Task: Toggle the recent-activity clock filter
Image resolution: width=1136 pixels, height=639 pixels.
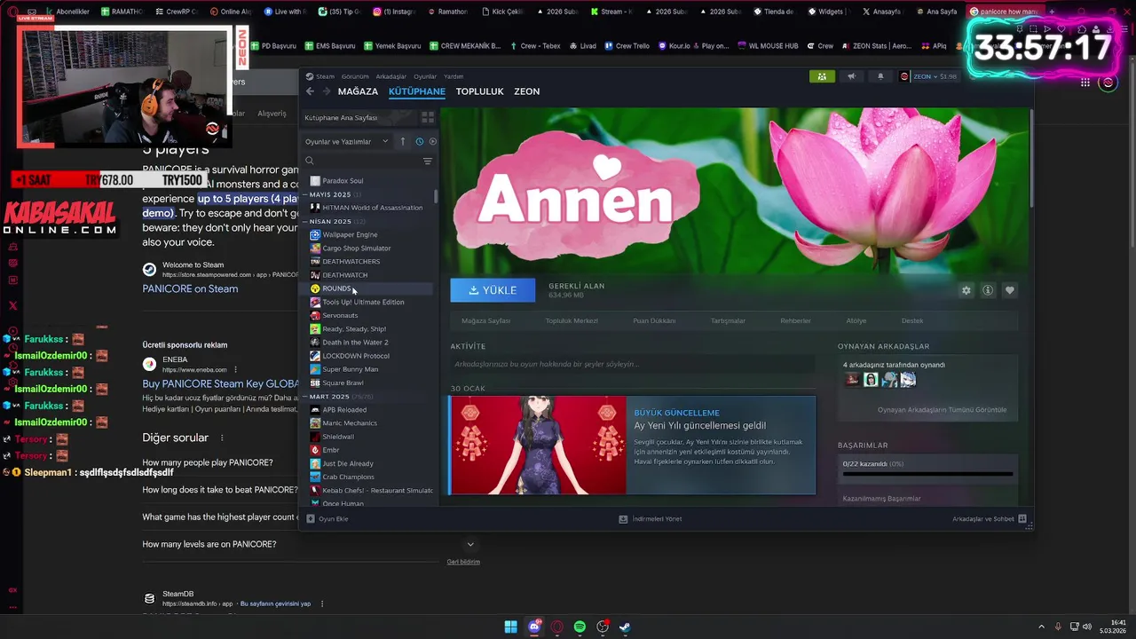Action: (419, 141)
